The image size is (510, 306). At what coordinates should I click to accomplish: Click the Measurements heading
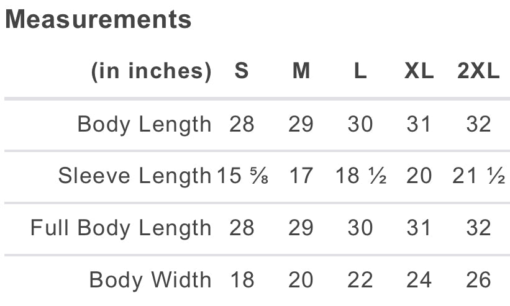pos(98,20)
